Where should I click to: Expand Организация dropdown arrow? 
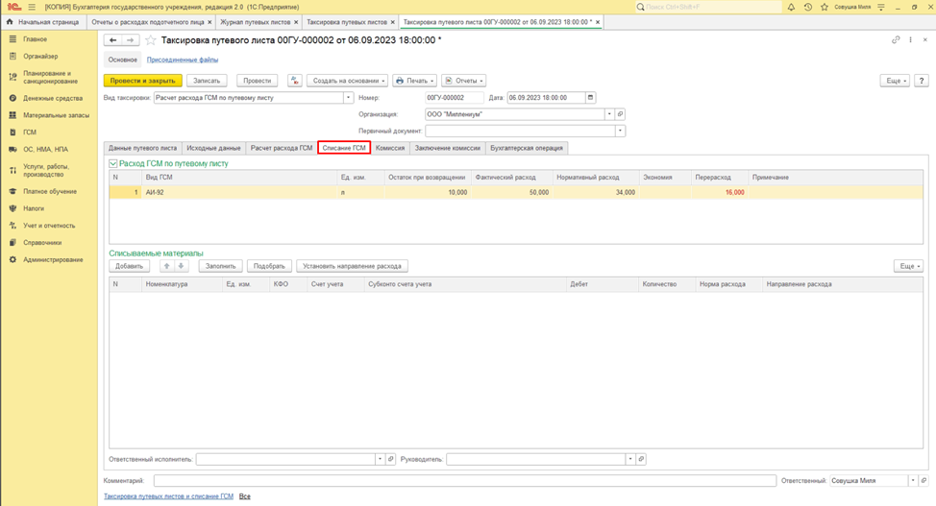[609, 114]
